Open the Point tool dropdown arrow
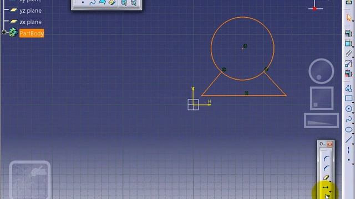The height and width of the screenshot is (199, 355). 353,164
